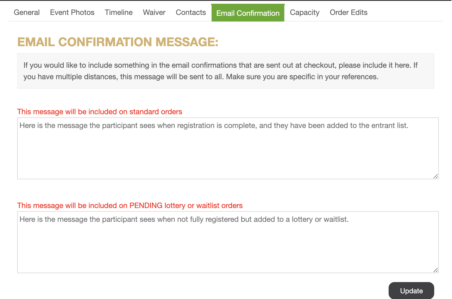Screen dimensions: 452x299
Task: Grab the resize handle of waitlist message textarea
Action: click(x=436, y=270)
